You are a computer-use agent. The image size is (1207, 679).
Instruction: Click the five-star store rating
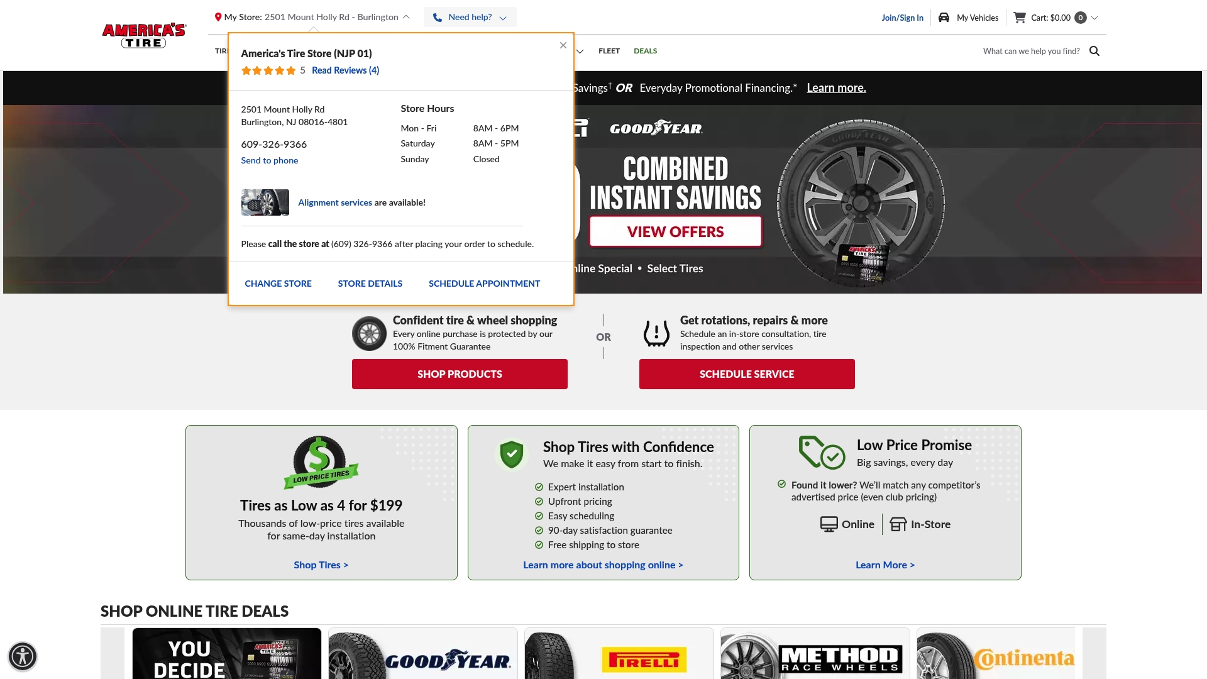(268, 70)
